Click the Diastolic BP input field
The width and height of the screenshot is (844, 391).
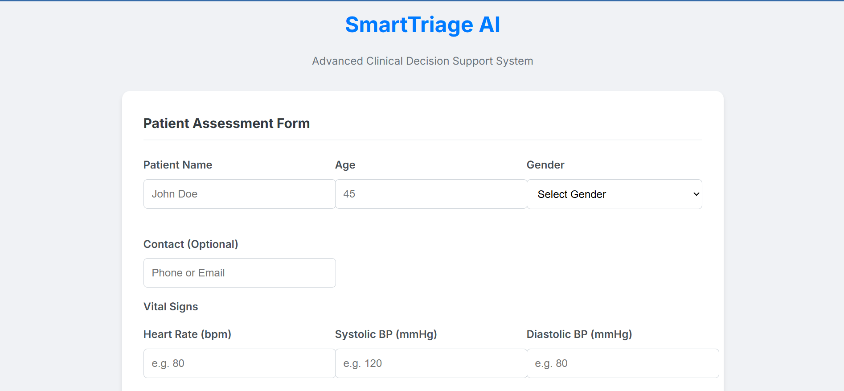click(x=623, y=363)
